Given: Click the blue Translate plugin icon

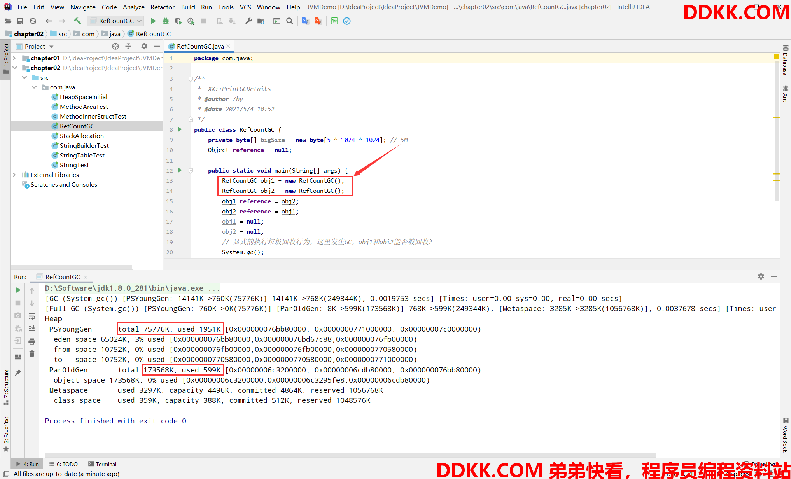Looking at the screenshot, I should [306, 21].
